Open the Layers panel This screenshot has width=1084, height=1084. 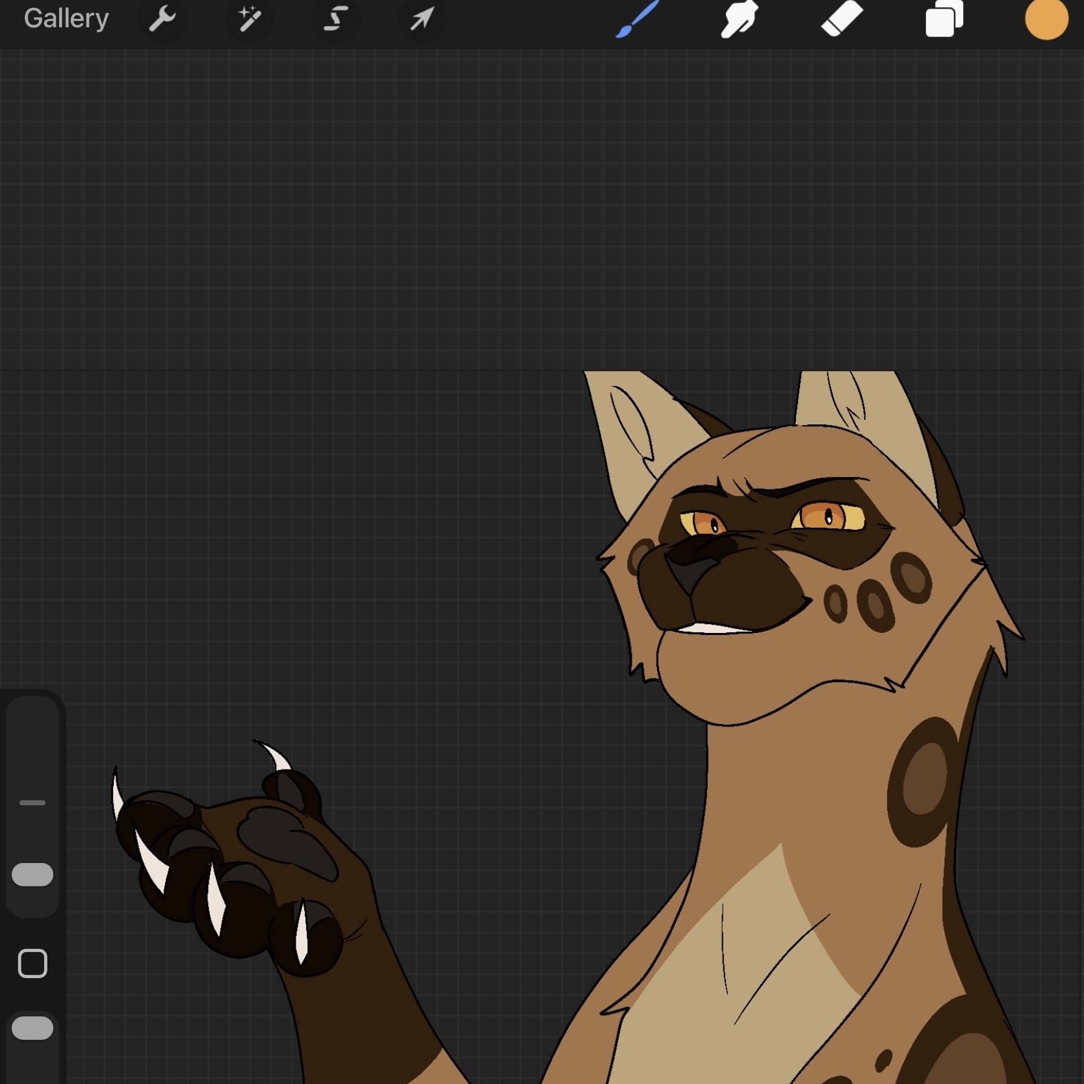(944, 19)
